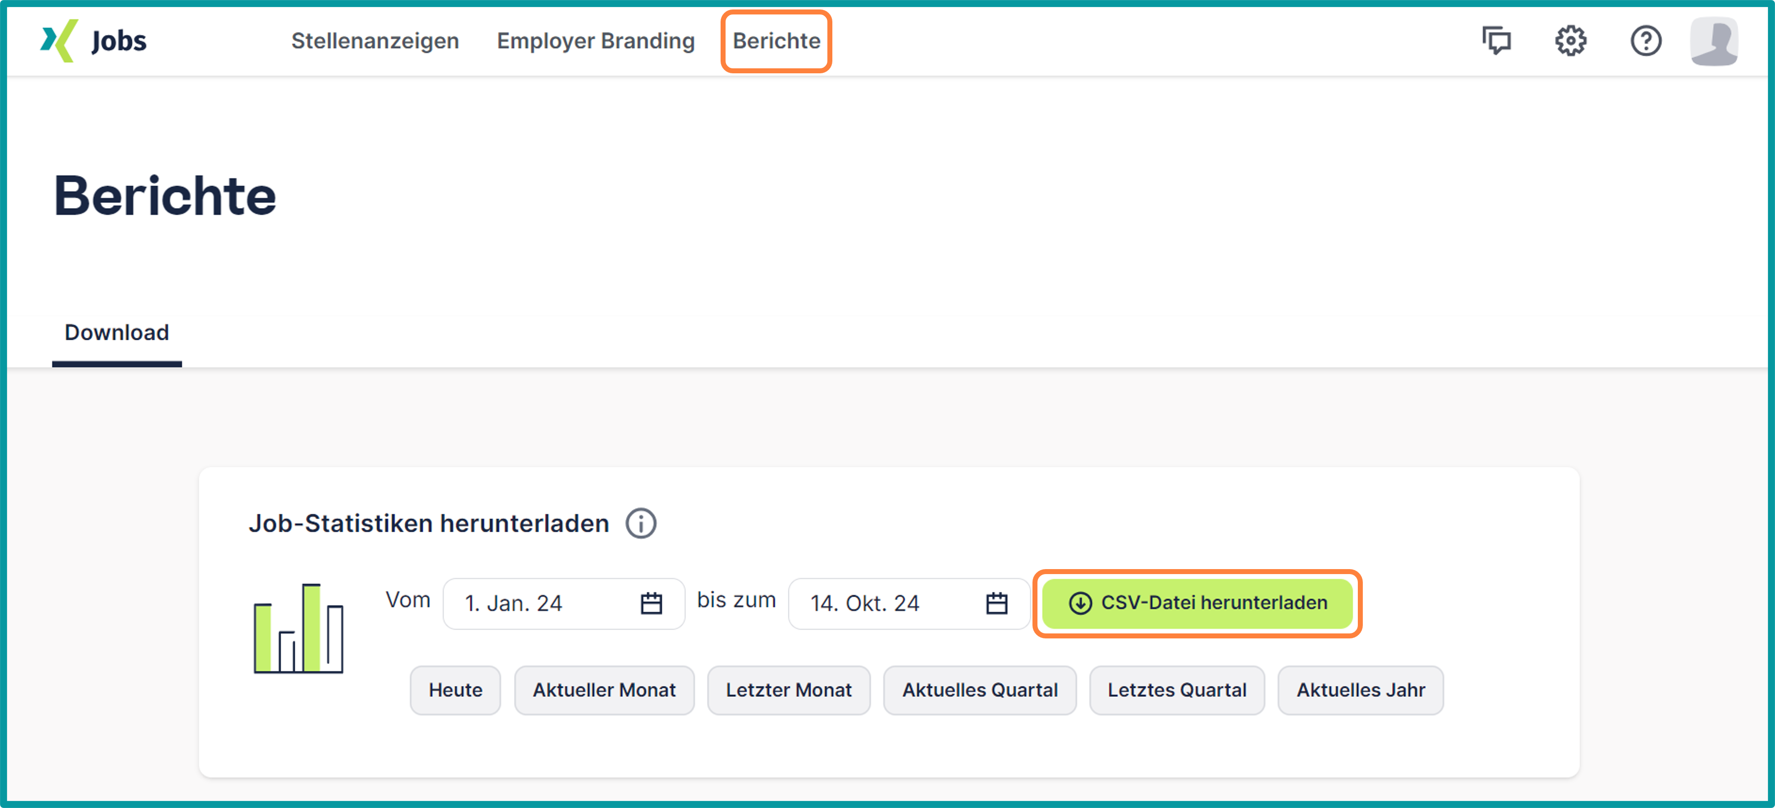Open calendar picker for Vom date
The width and height of the screenshot is (1775, 808).
pyautogui.click(x=650, y=604)
